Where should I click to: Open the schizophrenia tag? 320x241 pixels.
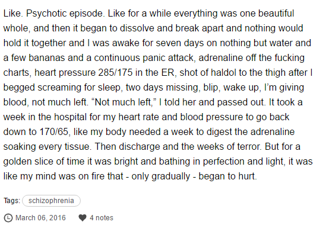[51, 201]
